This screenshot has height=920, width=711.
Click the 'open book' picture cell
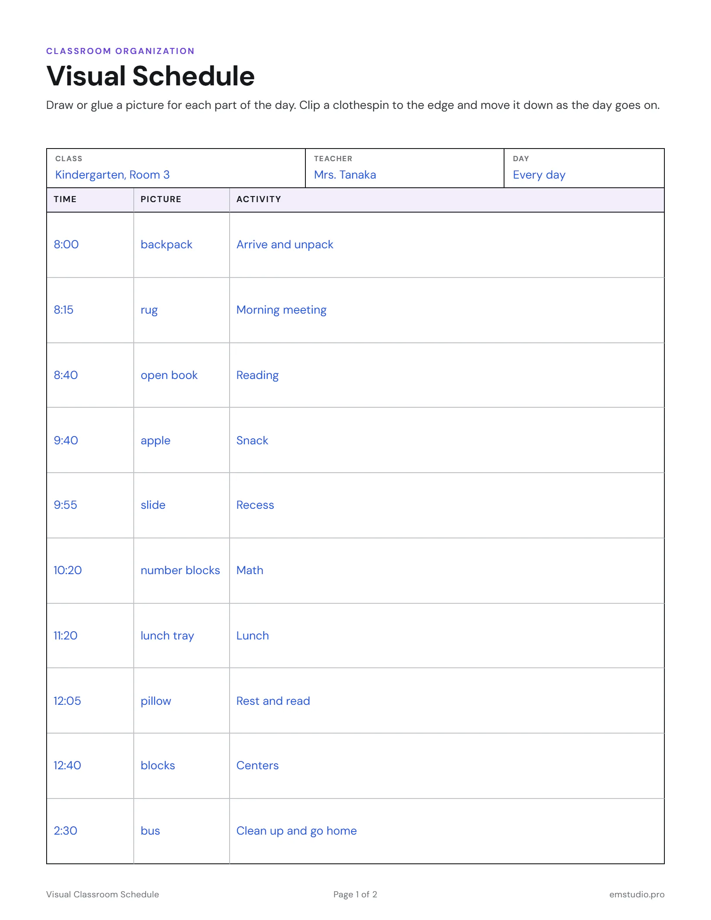(x=182, y=375)
